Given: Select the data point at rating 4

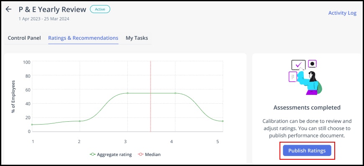Looking at the screenshot, I should pyautogui.click(x=175, y=93).
